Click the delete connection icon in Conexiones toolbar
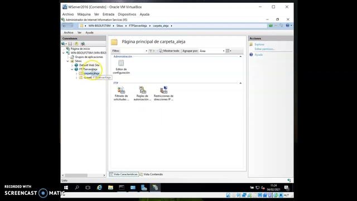 click(x=83, y=44)
